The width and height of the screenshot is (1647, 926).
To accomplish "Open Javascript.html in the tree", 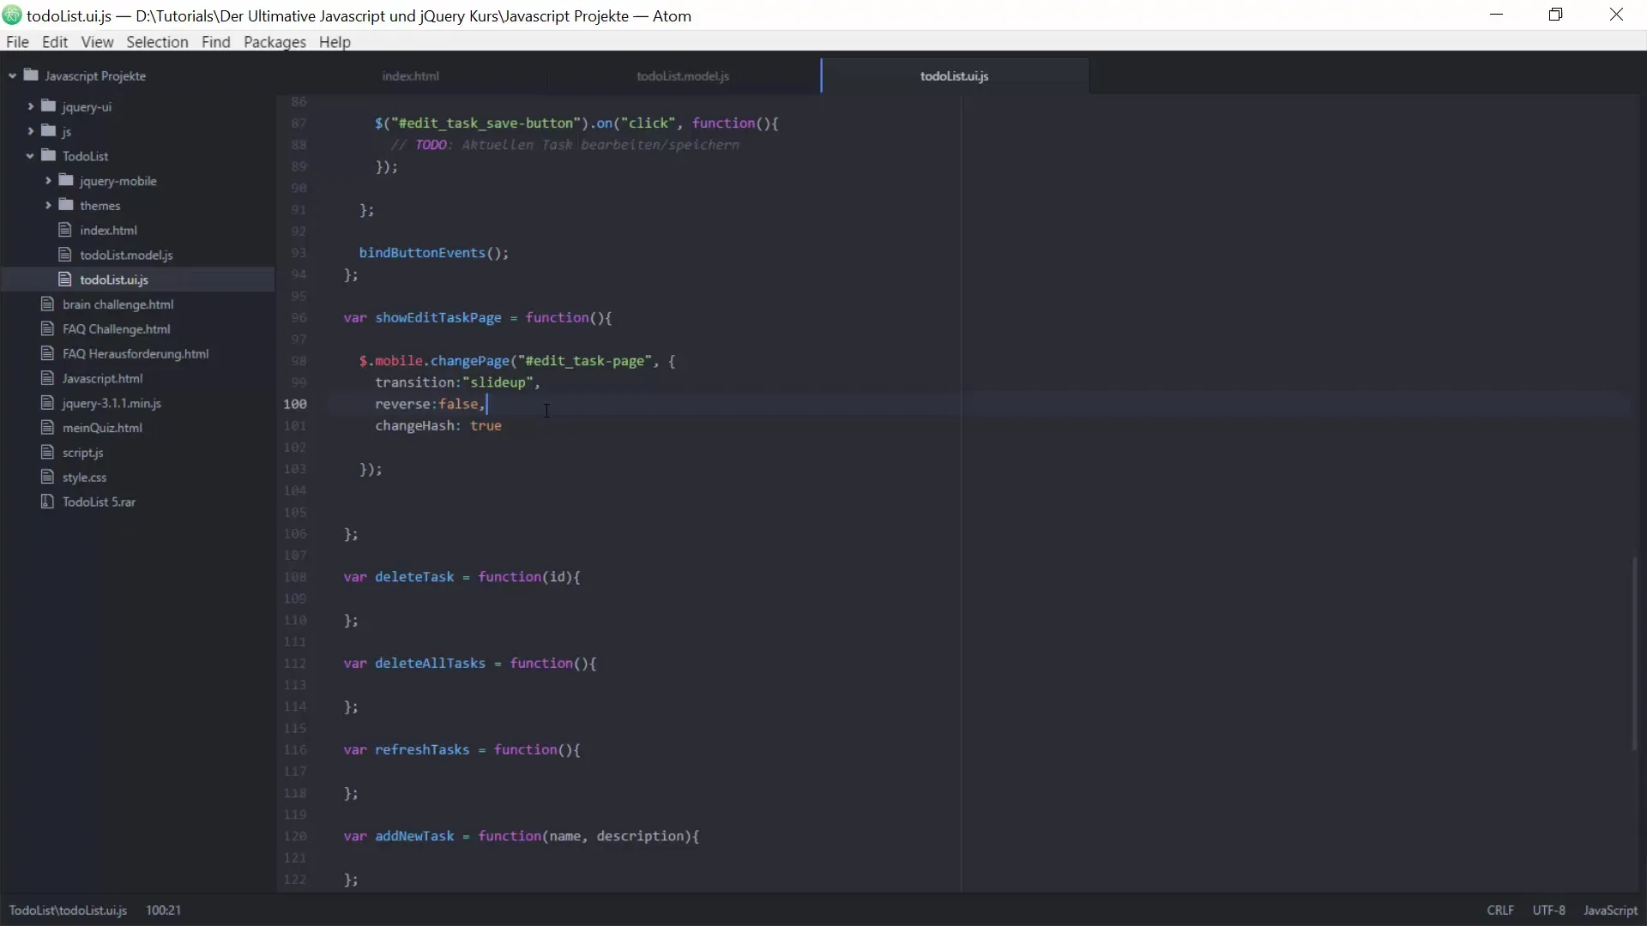I will pos(102,378).
